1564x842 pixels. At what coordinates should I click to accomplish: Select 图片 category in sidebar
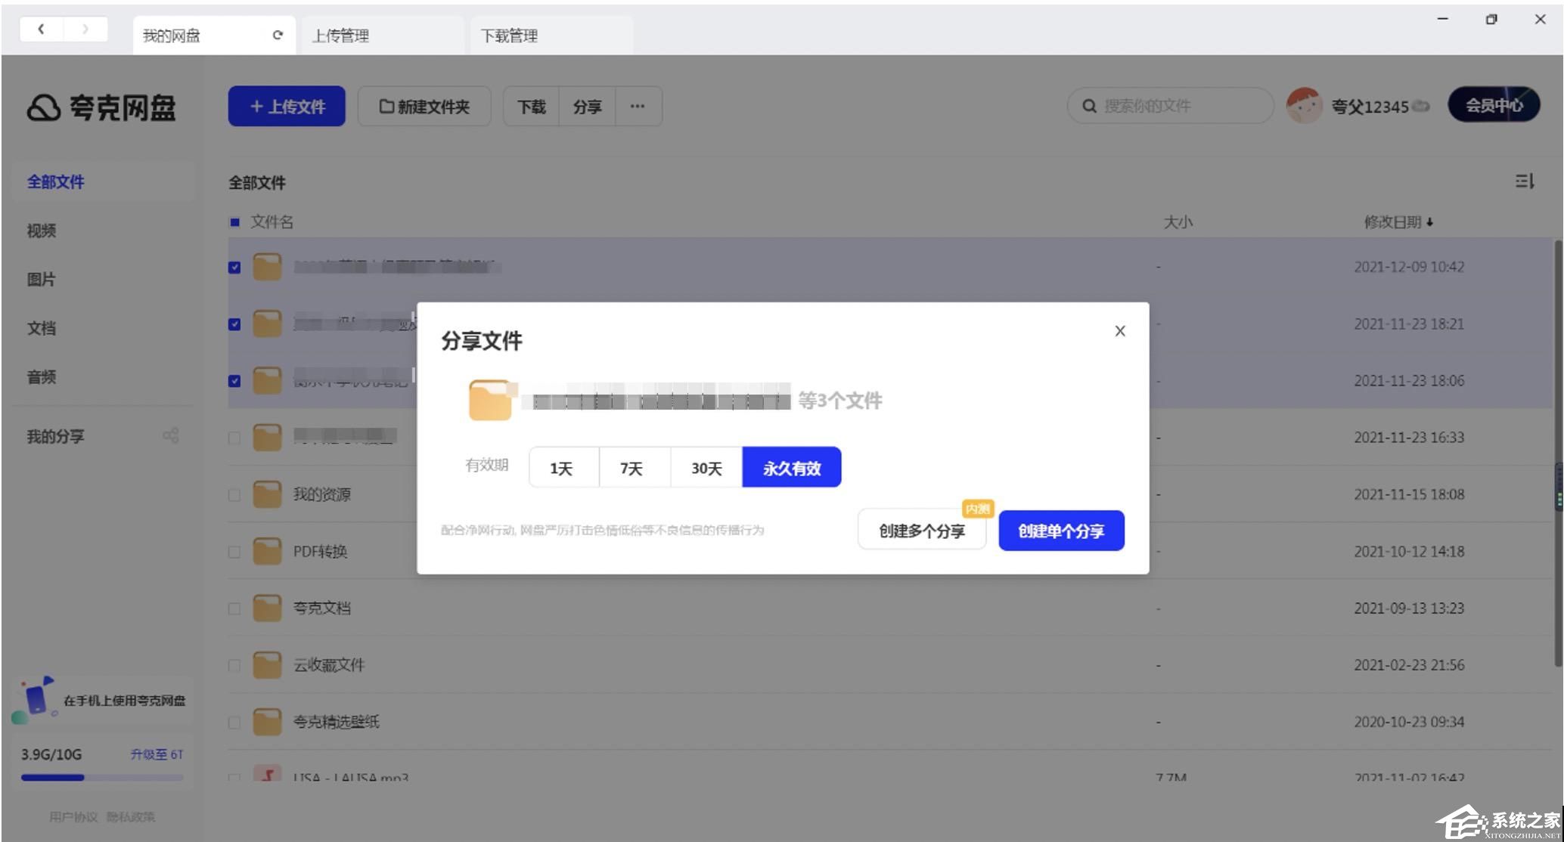[x=42, y=280]
